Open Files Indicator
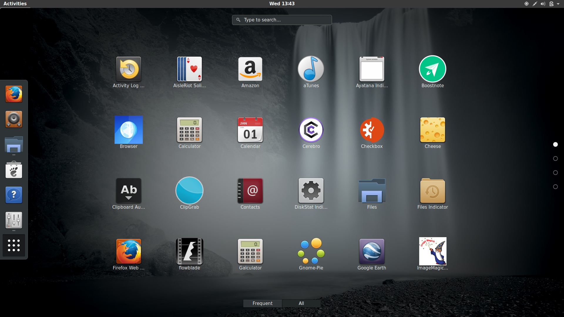Screen dimensions: 564x317 click(x=432, y=190)
